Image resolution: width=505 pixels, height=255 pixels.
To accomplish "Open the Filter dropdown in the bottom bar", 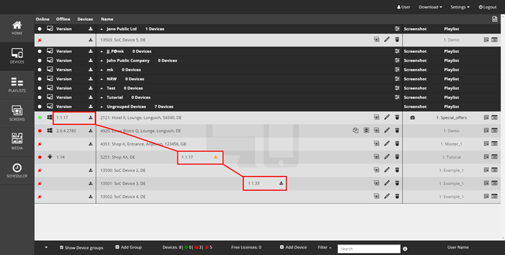I will (x=324, y=247).
